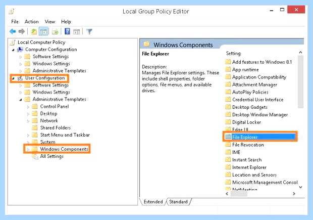
Task: Click the folder icon beside Digital Locker
Action: coord(228,122)
